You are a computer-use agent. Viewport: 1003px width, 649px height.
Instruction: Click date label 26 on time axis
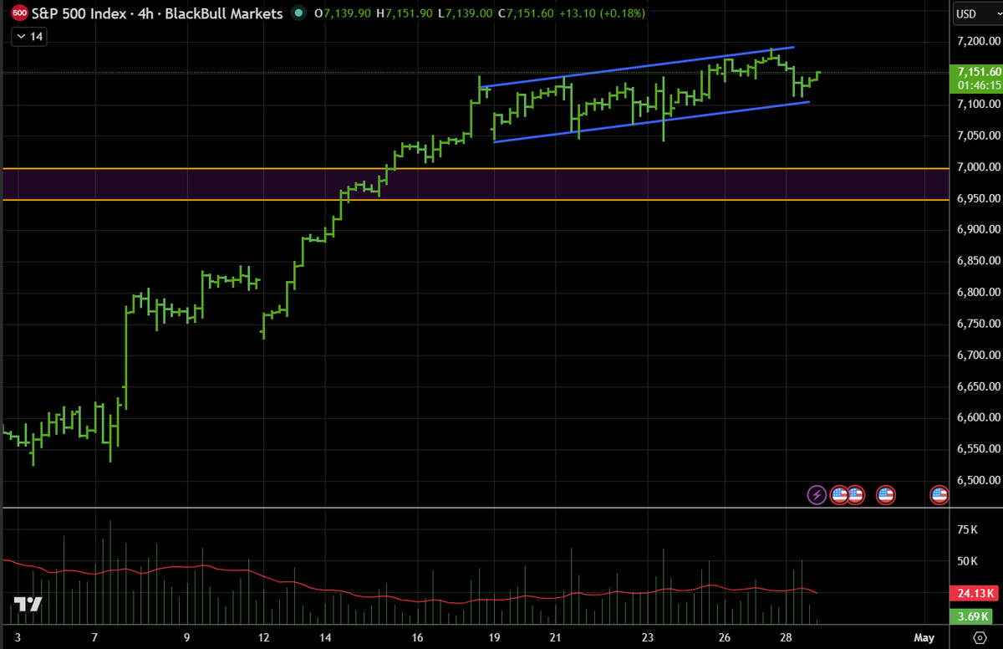(x=724, y=637)
